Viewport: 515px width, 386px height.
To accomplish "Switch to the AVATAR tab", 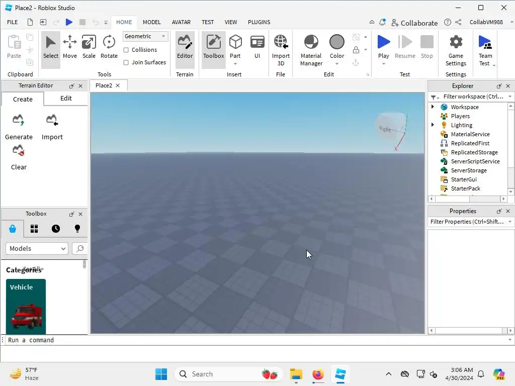I will (x=181, y=22).
